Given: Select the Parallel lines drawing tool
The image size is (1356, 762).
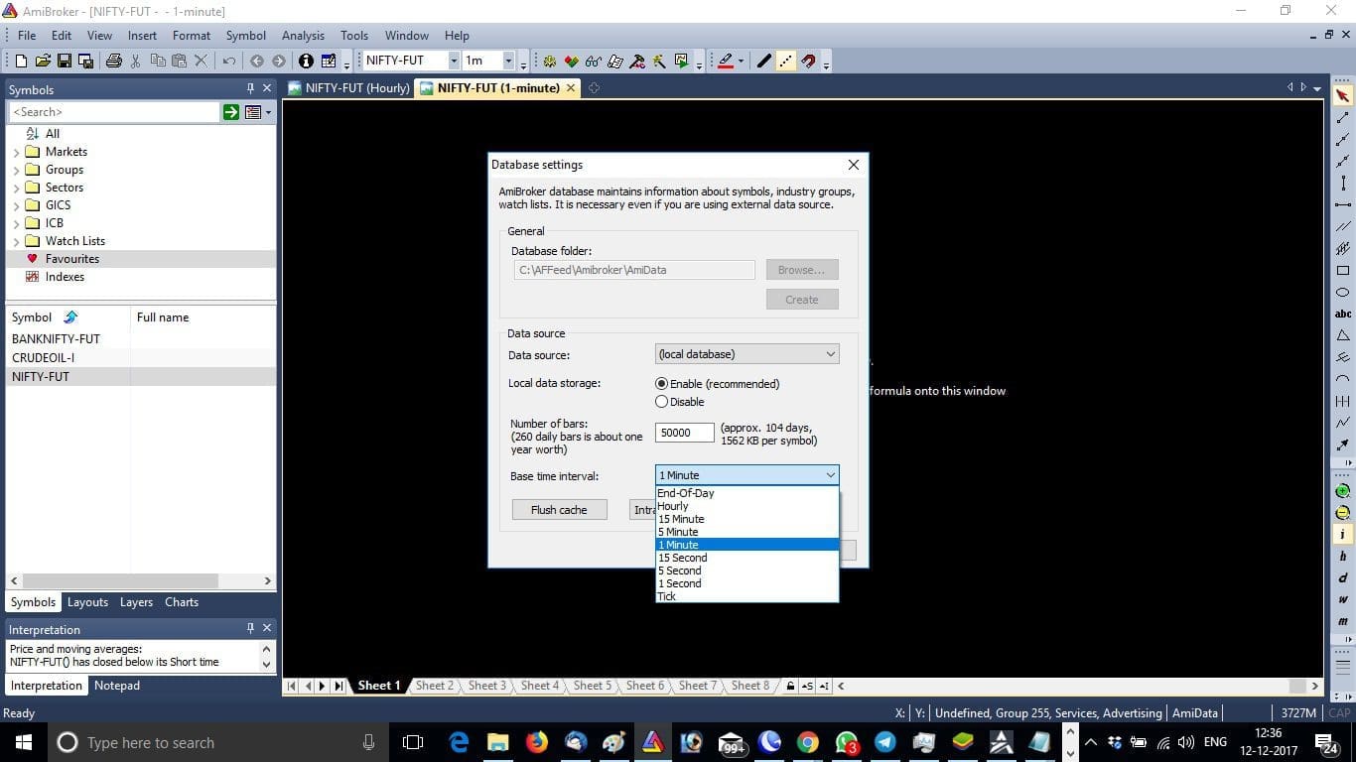Looking at the screenshot, I should [x=1343, y=227].
